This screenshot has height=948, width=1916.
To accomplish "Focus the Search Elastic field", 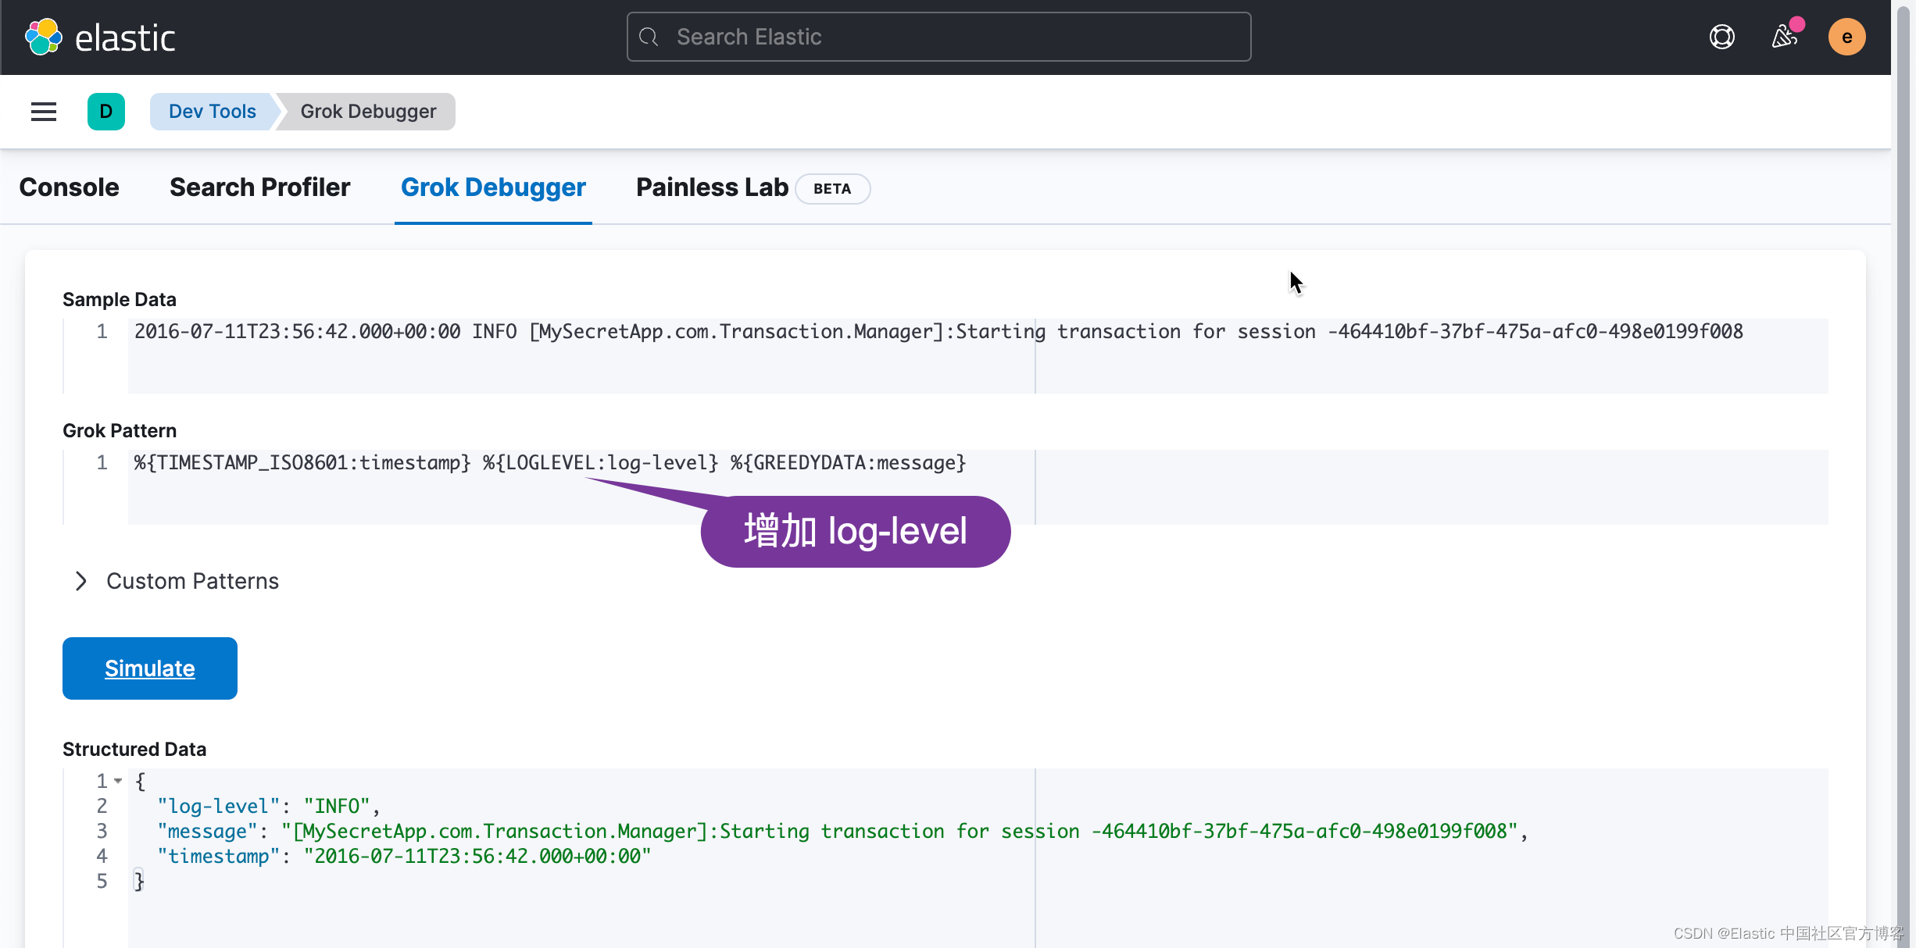I will point(938,37).
